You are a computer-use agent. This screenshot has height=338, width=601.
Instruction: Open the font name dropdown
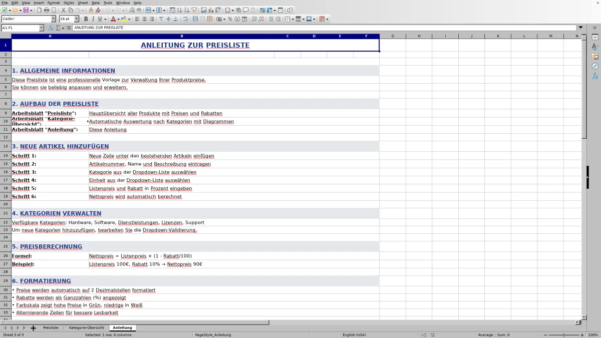[x=53, y=19]
